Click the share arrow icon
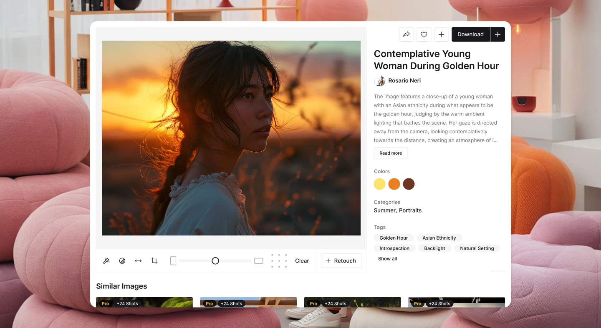Image resolution: width=601 pixels, height=328 pixels. pyautogui.click(x=407, y=35)
